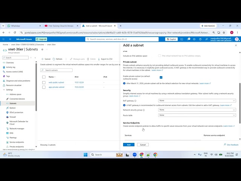Open the web-public-subnet link

[56, 83]
